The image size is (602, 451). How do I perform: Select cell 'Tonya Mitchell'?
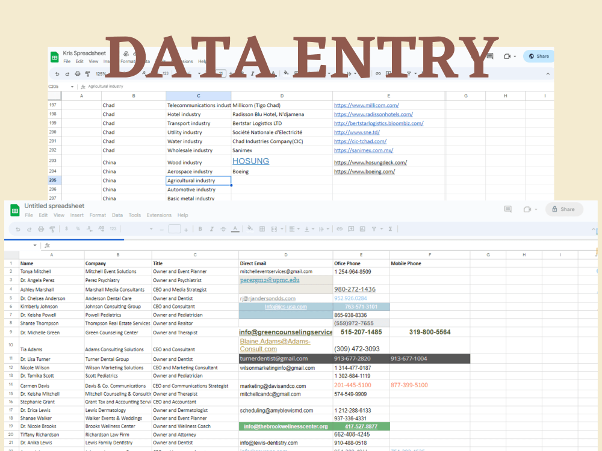click(x=51, y=272)
